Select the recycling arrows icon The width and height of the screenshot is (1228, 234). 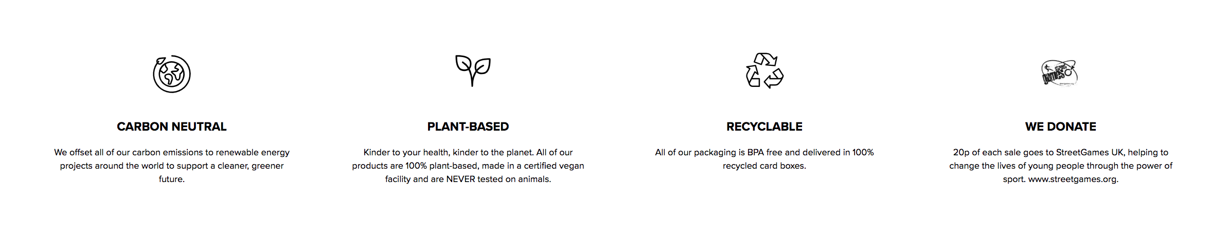tap(764, 70)
